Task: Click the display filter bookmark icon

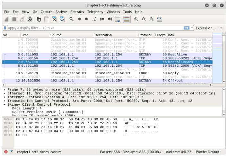Action: tap(5, 28)
